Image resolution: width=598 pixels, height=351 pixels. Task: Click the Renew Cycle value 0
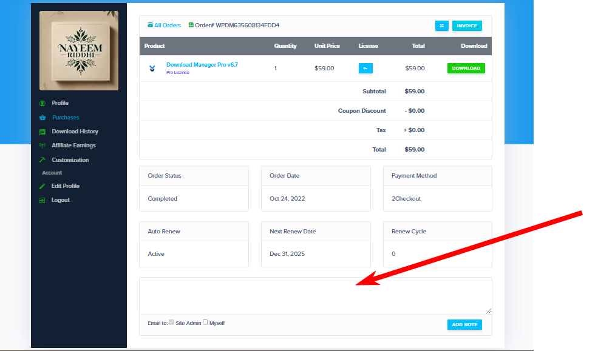[x=393, y=254]
